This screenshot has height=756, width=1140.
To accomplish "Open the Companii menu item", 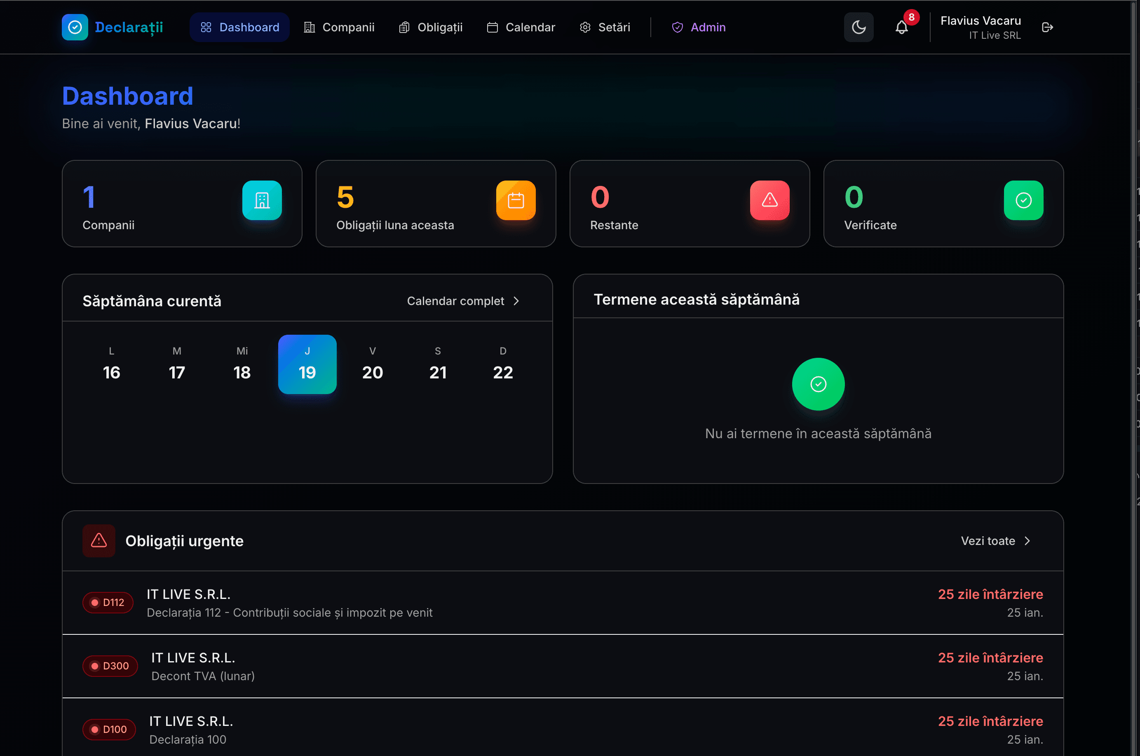I will pyautogui.click(x=339, y=27).
